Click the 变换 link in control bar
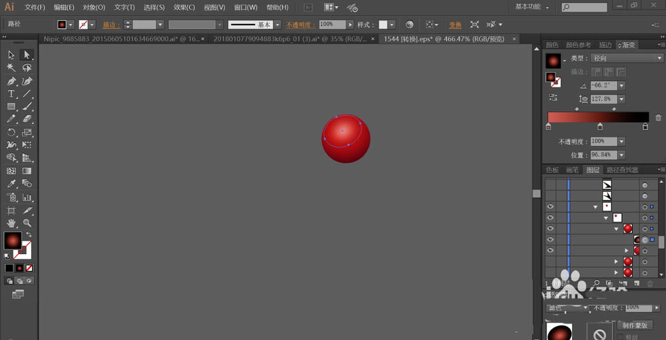Viewport: 666px width, 340px height. click(x=455, y=25)
